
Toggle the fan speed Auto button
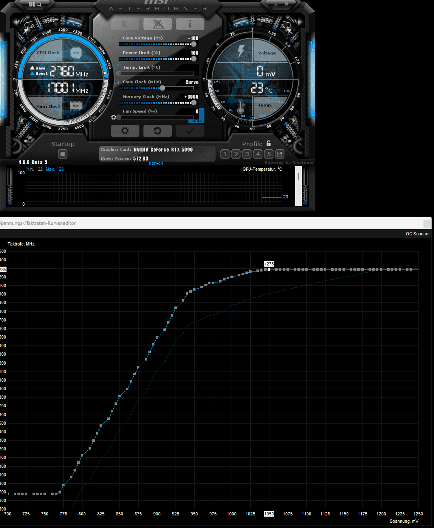coord(197,121)
